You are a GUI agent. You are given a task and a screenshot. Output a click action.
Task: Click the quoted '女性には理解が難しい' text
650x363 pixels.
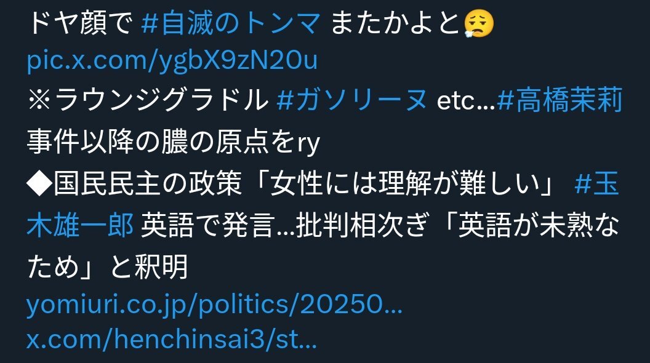click(x=406, y=183)
